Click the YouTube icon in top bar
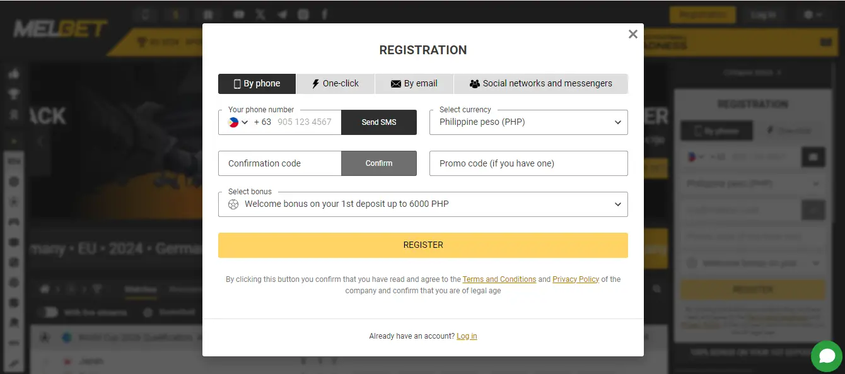 (240, 14)
